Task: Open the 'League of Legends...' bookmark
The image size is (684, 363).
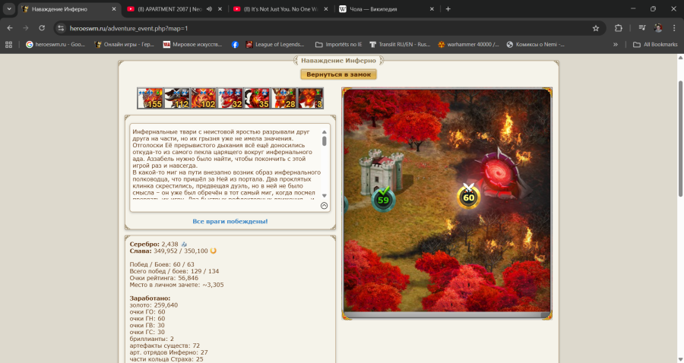Action: (275, 45)
